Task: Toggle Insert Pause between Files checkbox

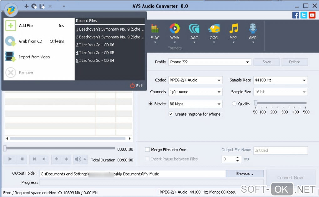Action: pyautogui.click(x=147, y=159)
